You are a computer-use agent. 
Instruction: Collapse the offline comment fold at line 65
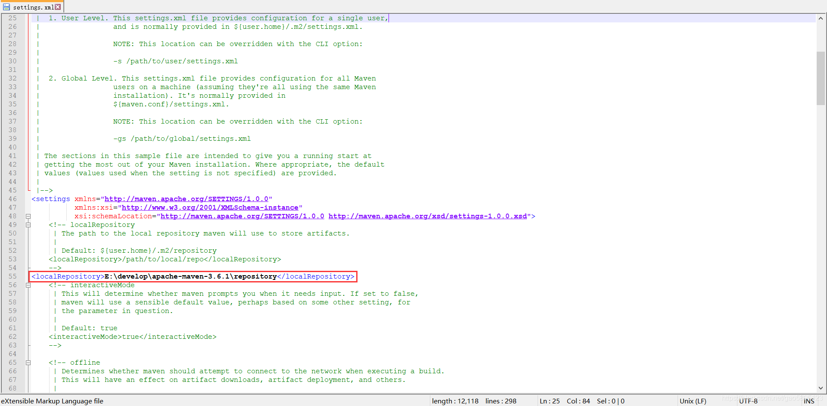[x=28, y=363]
